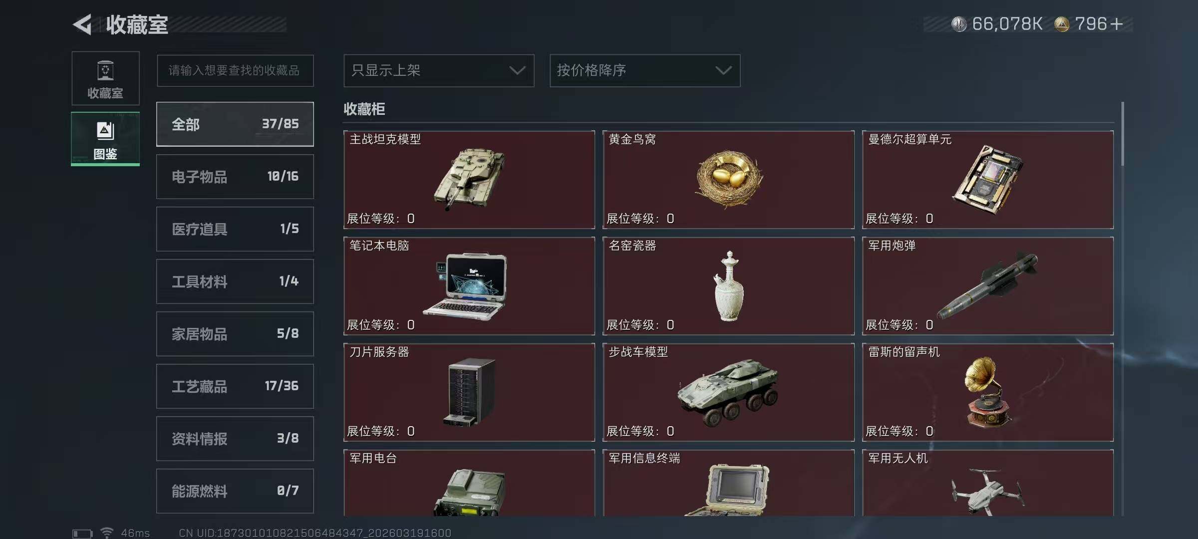Switch to 电子物品 category
This screenshot has width=1198, height=539.
coord(235,177)
